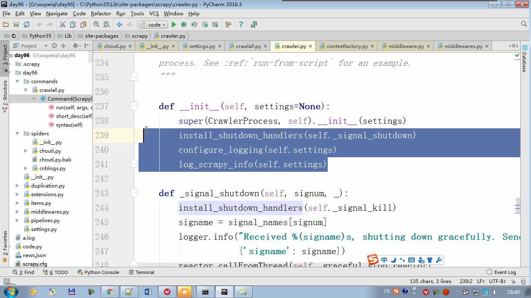Run 'code' with the green play icon

point(174,24)
